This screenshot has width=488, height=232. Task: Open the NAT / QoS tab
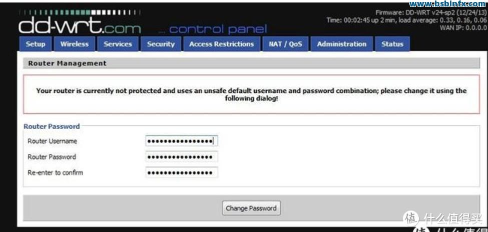pos(285,44)
